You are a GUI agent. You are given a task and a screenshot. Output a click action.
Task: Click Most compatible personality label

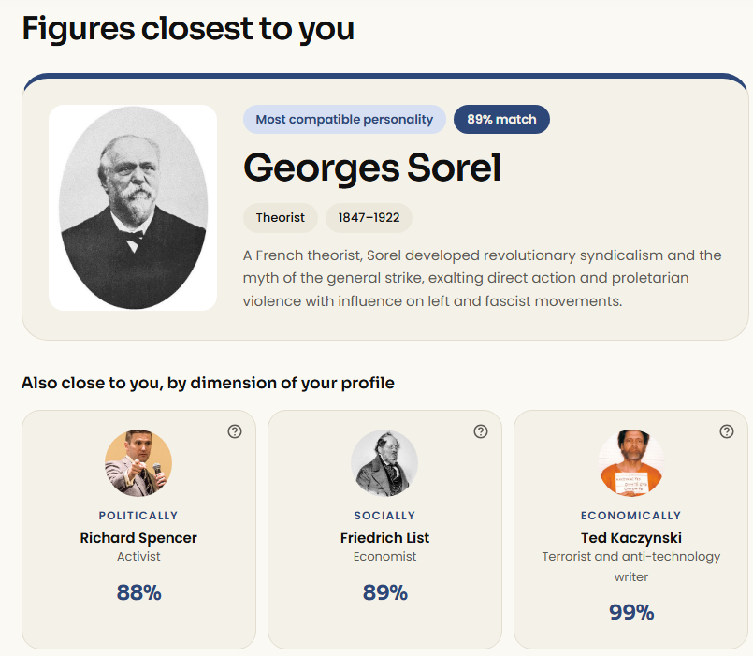click(x=344, y=119)
